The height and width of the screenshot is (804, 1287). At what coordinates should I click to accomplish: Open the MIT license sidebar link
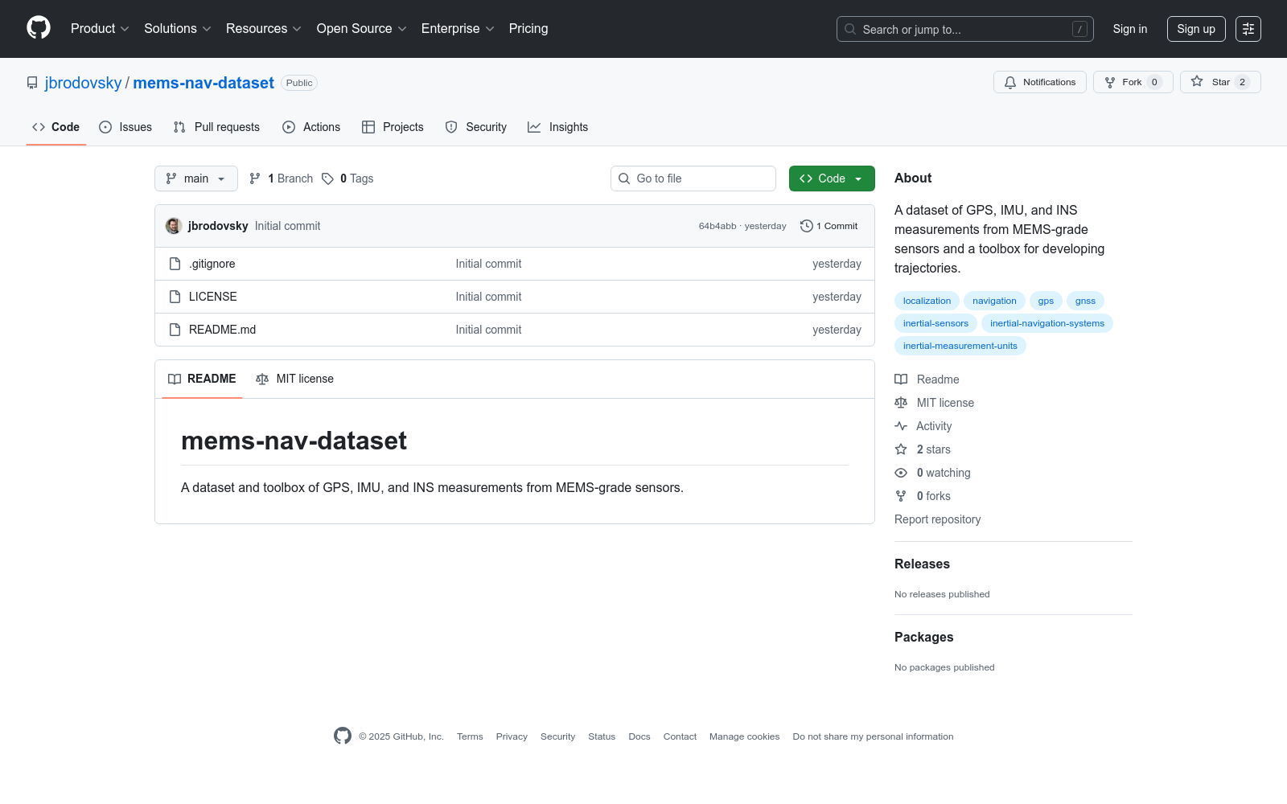(x=935, y=403)
